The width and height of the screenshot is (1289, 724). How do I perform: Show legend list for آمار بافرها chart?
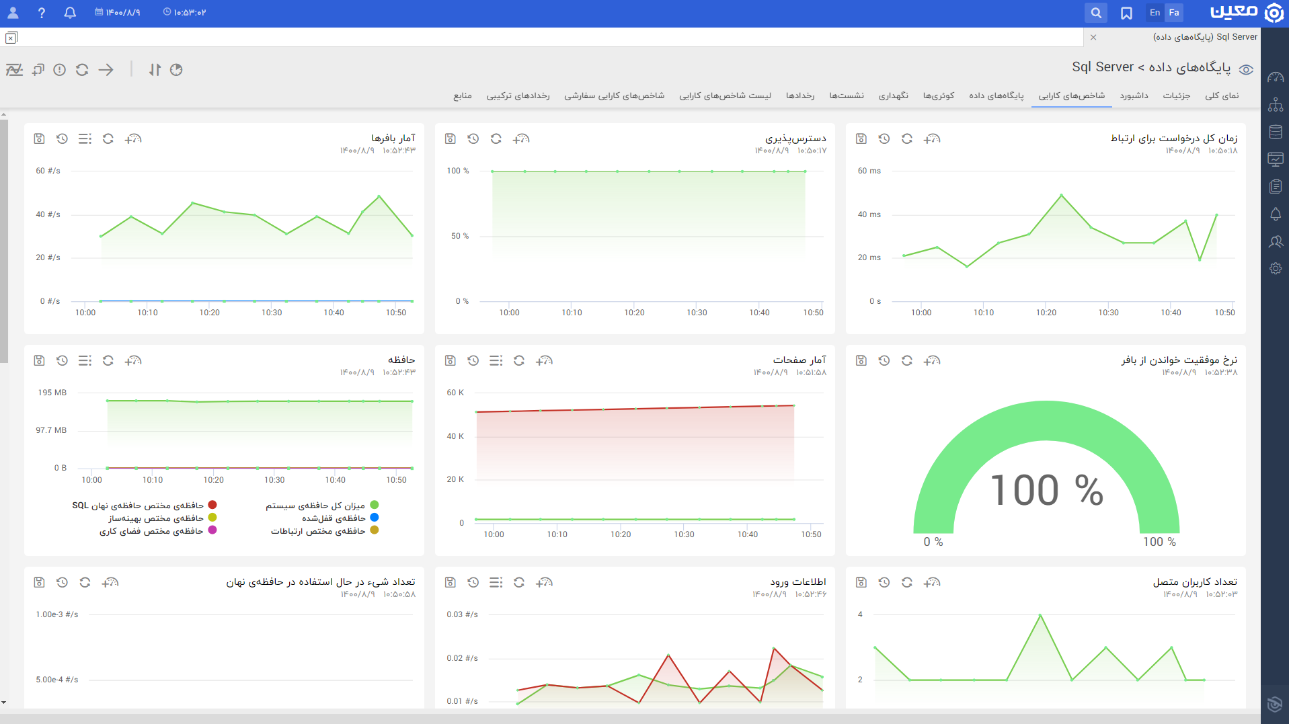[85, 138]
